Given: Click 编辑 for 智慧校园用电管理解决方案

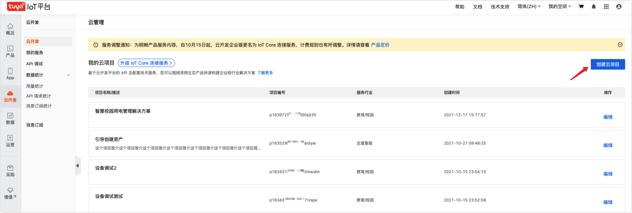Looking at the screenshot, I should click(608, 117).
